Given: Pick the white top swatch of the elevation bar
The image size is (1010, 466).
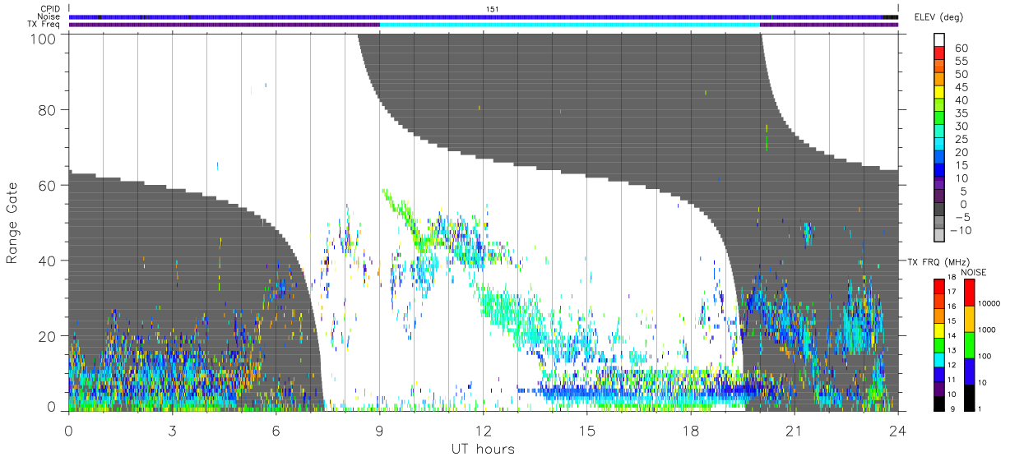Looking at the screenshot, I should click(x=939, y=40).
